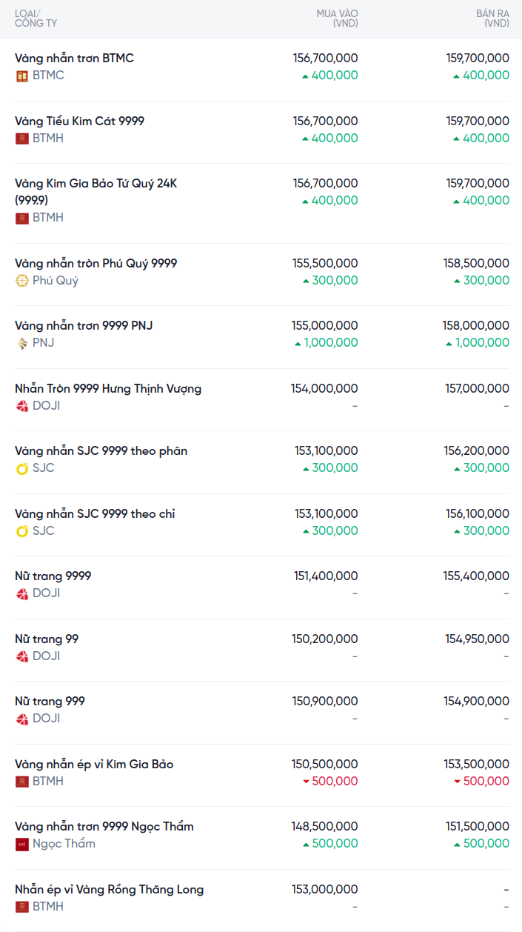
Task: Open Vàng nhẫn trơn BTMC product name
Action: coord(74,58)
